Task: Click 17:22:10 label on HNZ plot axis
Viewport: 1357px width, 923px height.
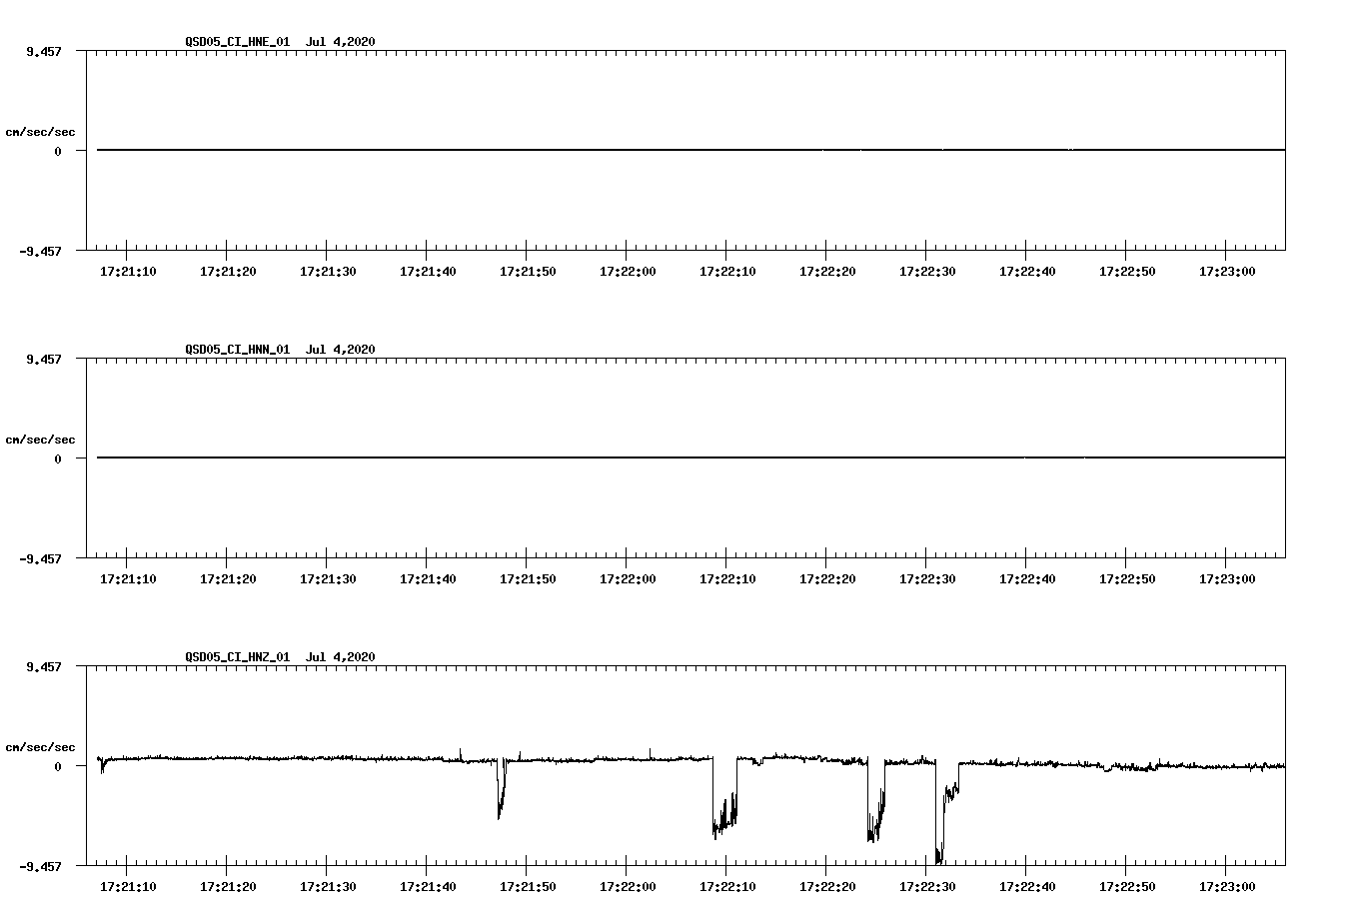Action: click(x=727, y=887)
